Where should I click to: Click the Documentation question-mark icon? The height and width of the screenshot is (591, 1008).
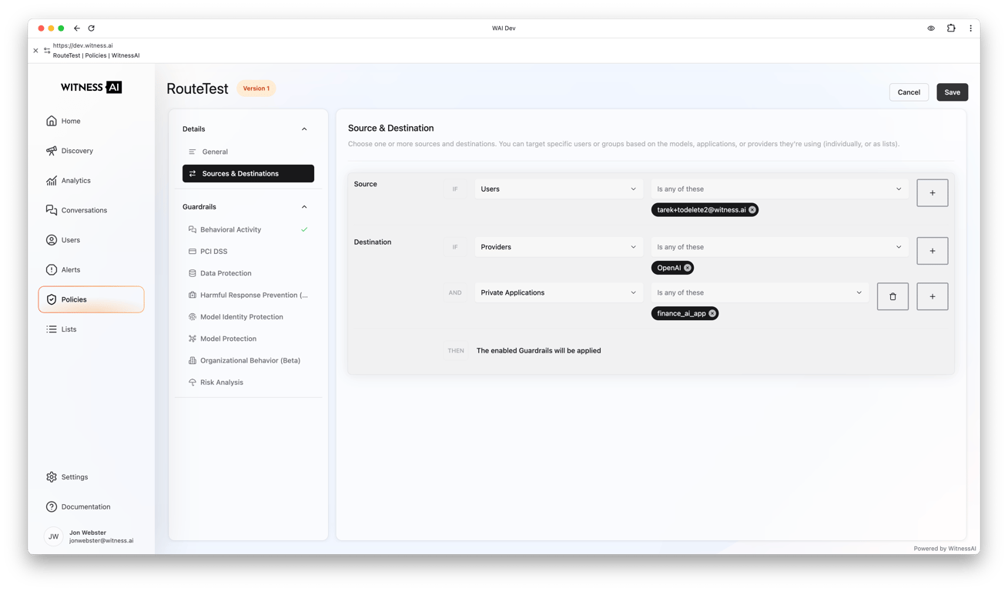(52, 507)
